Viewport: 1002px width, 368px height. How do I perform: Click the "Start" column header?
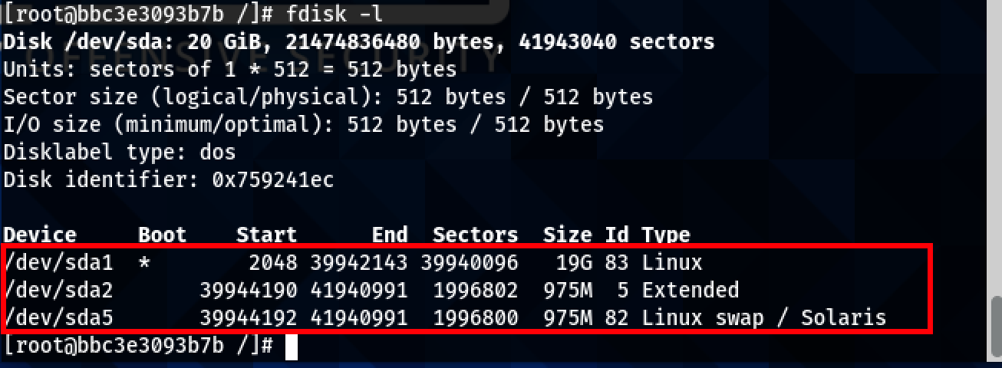click(266, 235)
